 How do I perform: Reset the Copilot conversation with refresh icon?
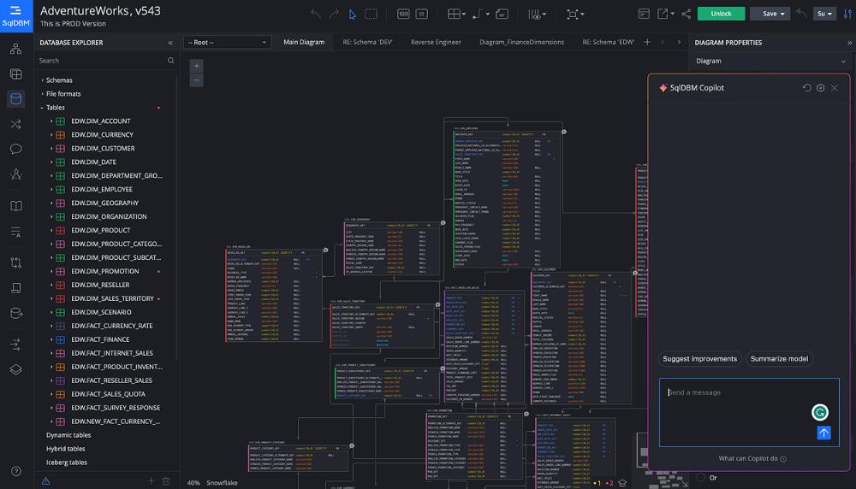click(806, 88)
